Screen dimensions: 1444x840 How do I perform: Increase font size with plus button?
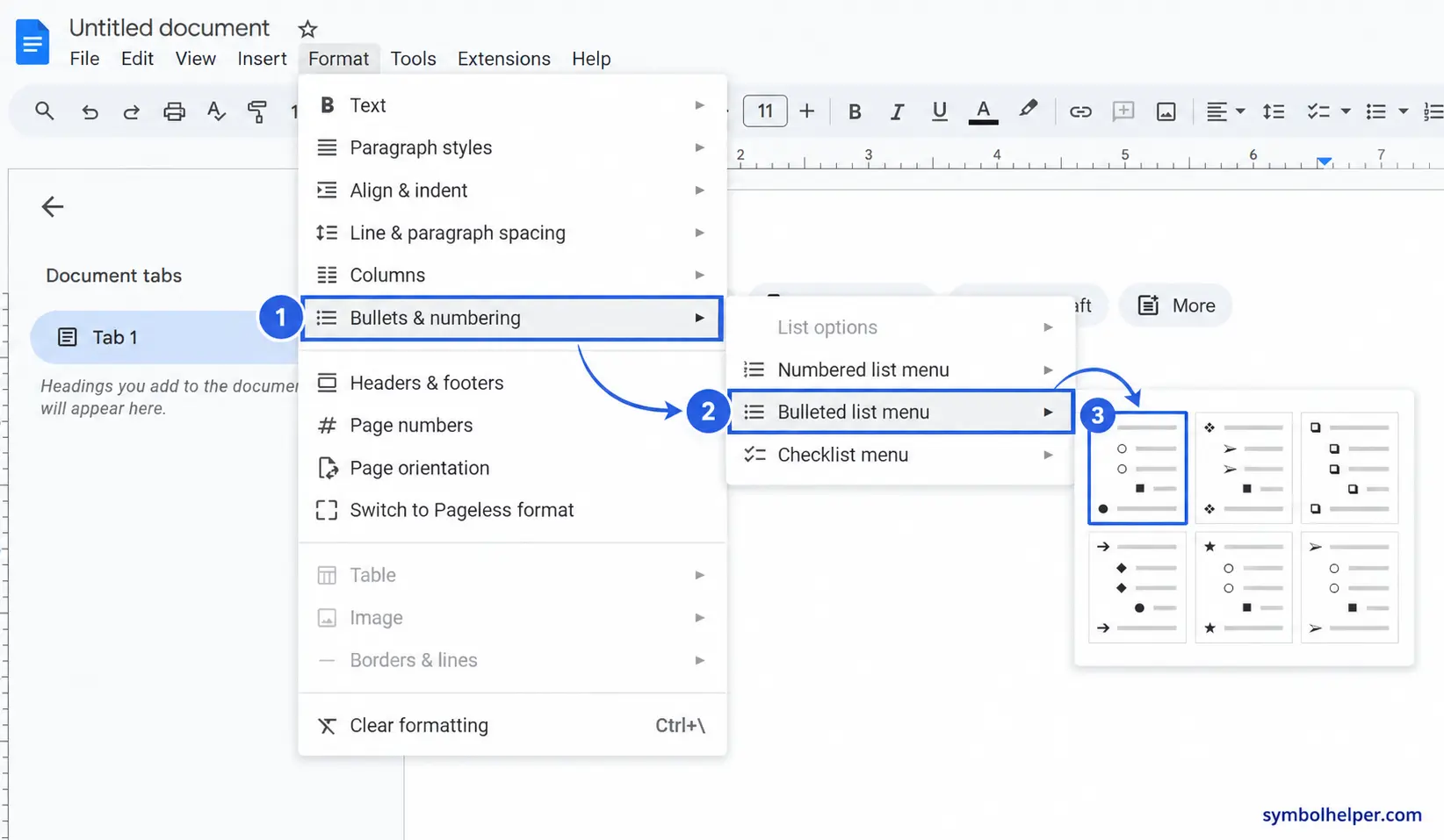[x=806, y=111]
